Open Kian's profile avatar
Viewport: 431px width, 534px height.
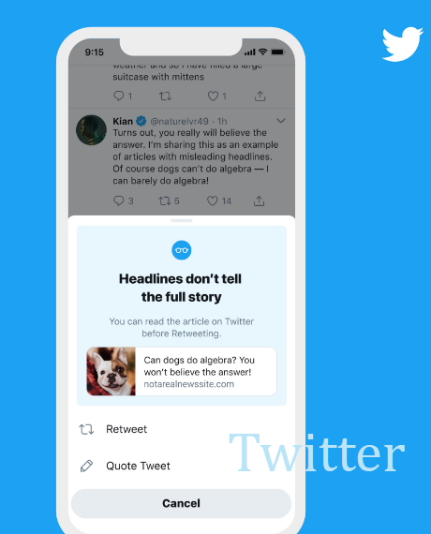coord(91,130)
